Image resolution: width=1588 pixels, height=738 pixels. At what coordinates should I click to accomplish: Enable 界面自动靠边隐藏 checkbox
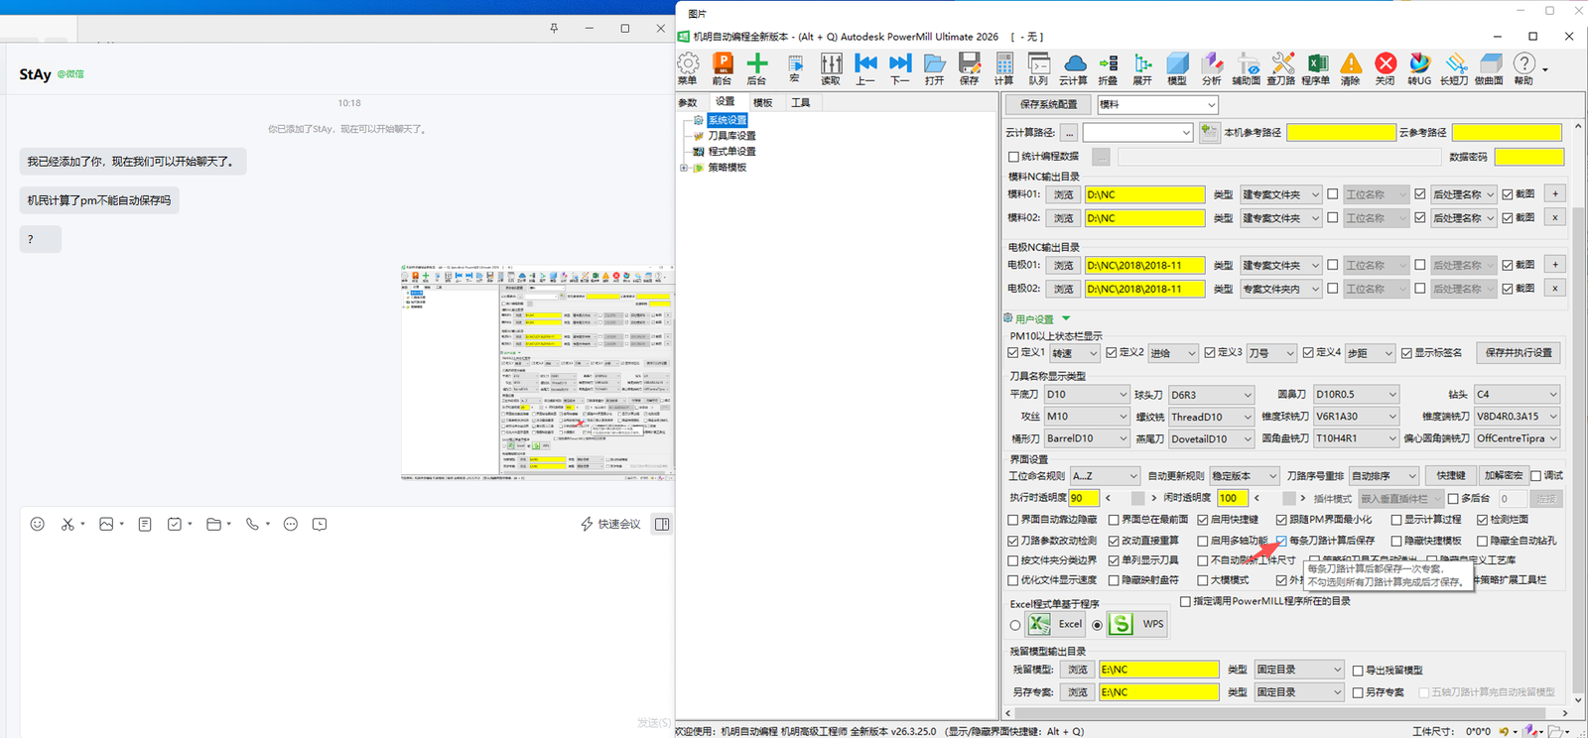1013,520
